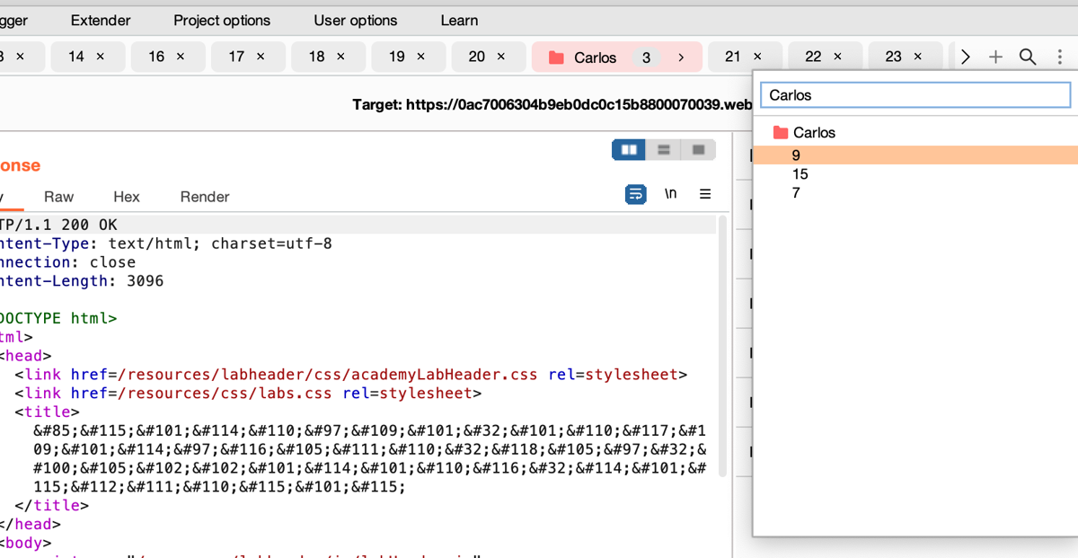1078x558 pixels.
Task: Close Repeater tab 23
Action: 917,57
